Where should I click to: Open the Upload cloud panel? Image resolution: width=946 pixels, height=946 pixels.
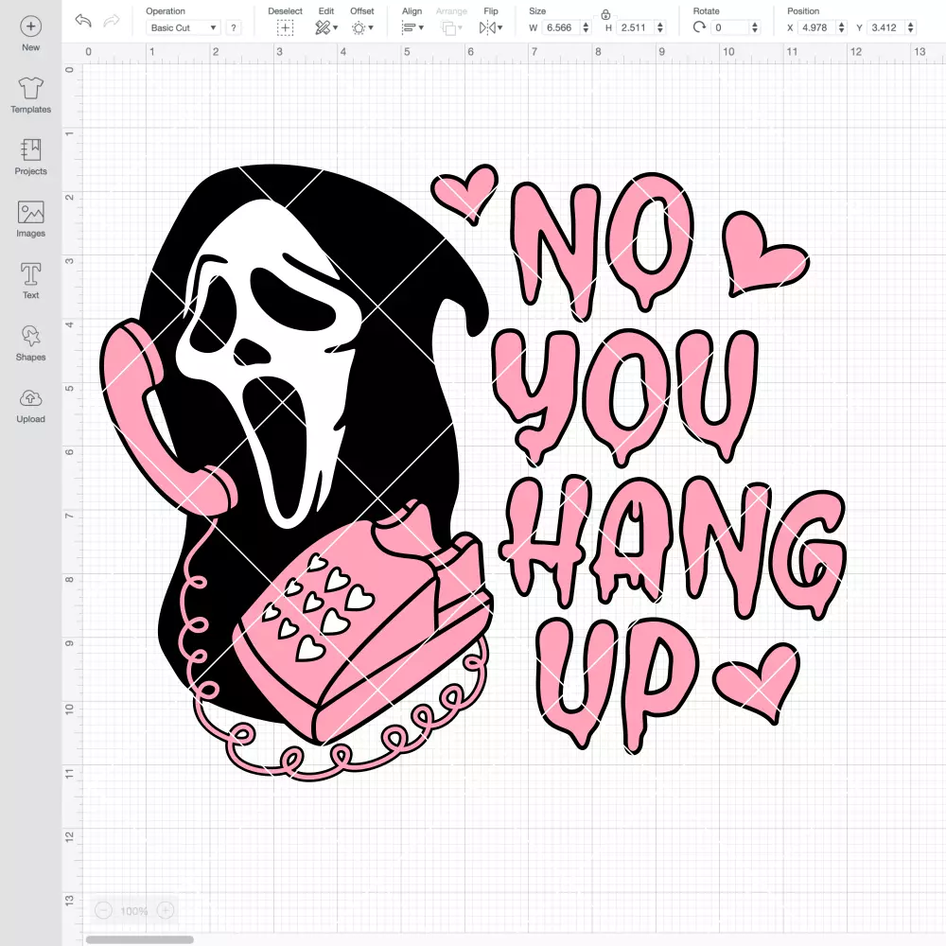click(x=31, y=405)
